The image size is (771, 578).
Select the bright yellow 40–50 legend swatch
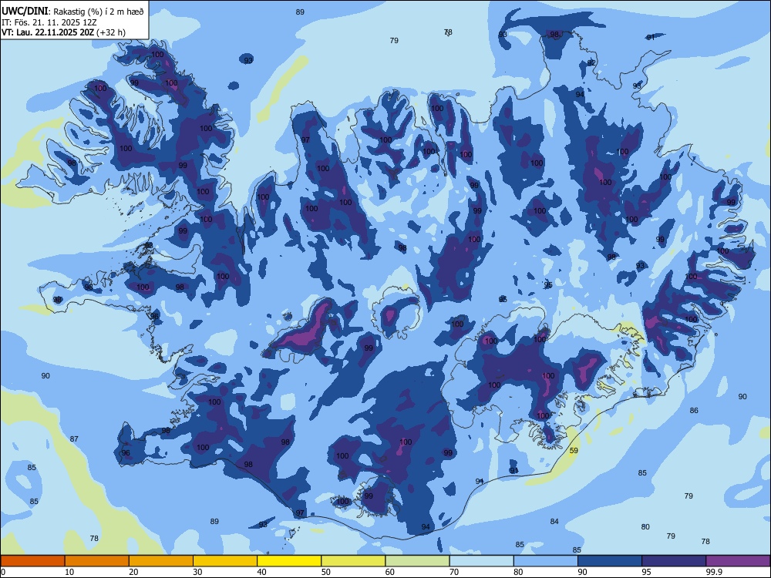tap(289, 561)
